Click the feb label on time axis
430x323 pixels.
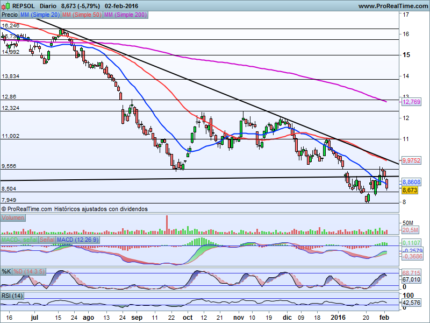[384, 318]
